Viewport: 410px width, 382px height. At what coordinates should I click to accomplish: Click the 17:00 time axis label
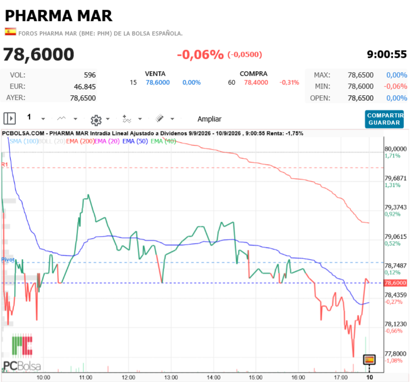click(x=341, y=377)
